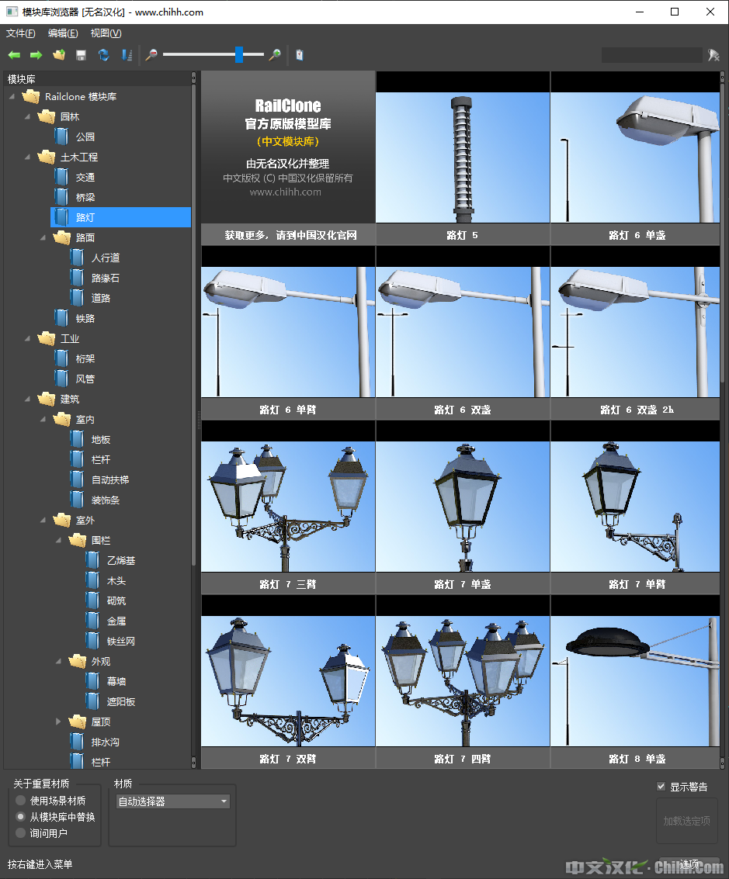Expand the 屋顶 tree folder
This screenshot has height=879, width=729.
tap(58, 722)
